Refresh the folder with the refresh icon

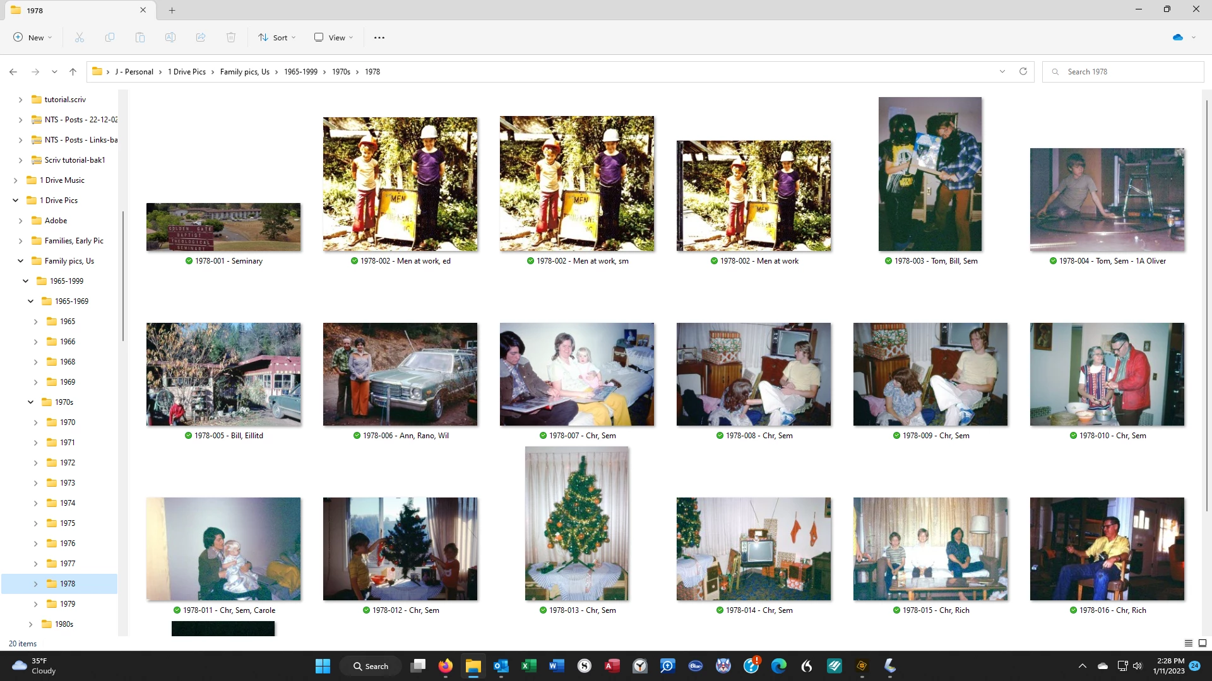(x=1023, y=71)
